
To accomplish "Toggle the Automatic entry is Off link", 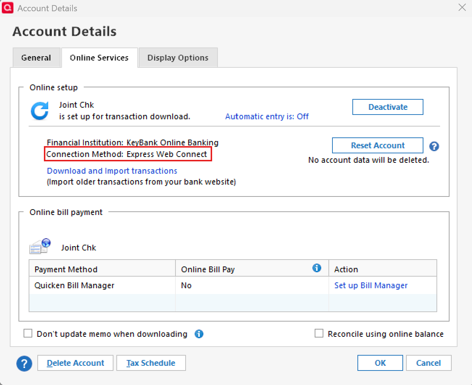I will pyautogui.click(x=267, y=116).
